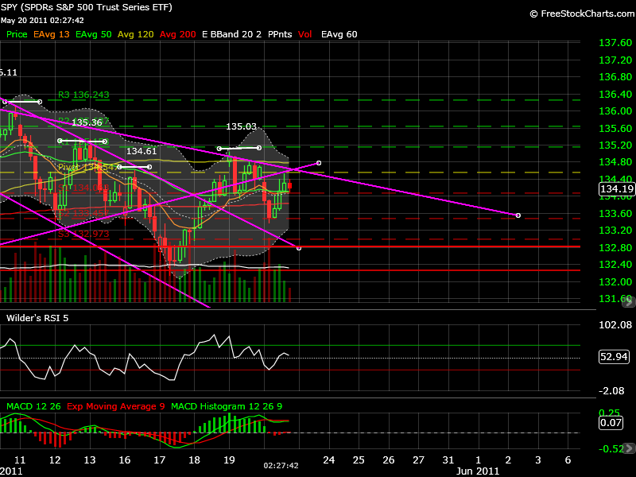Click the current price tag 134.19
Image resolution: width=636 pixels, height=477 pixels.
pyautogui.click(x=616, y=189)
